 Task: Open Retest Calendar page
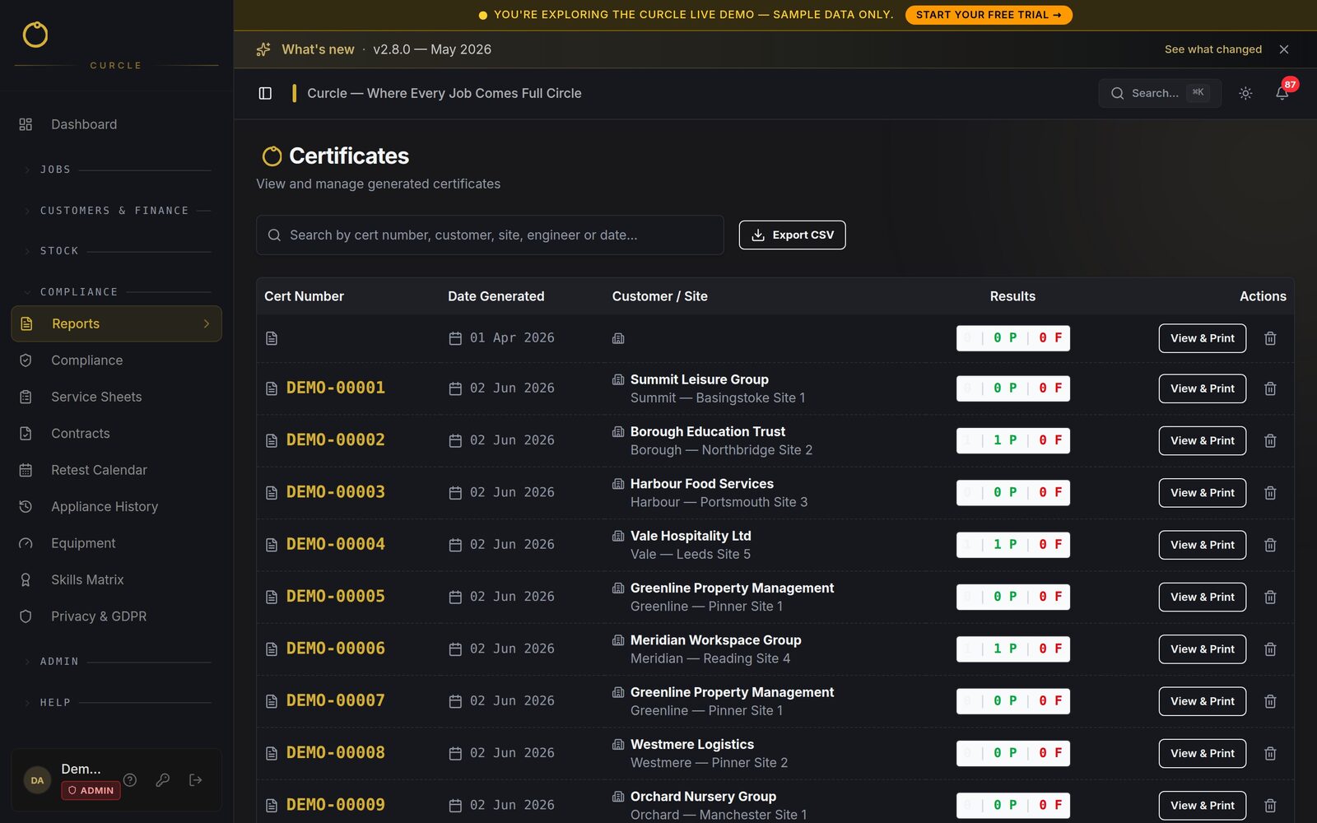(x=116, y=470)
